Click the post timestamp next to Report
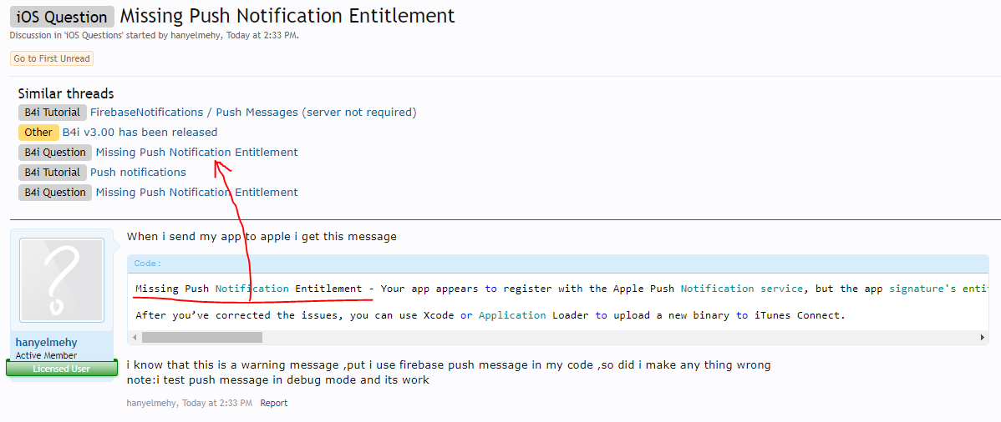1001x422 pixels. point(217,403)
